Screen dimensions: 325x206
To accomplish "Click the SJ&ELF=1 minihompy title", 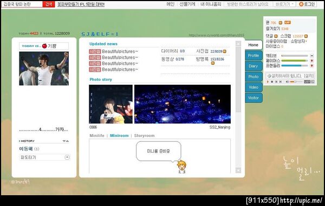I will coord(100,34).
